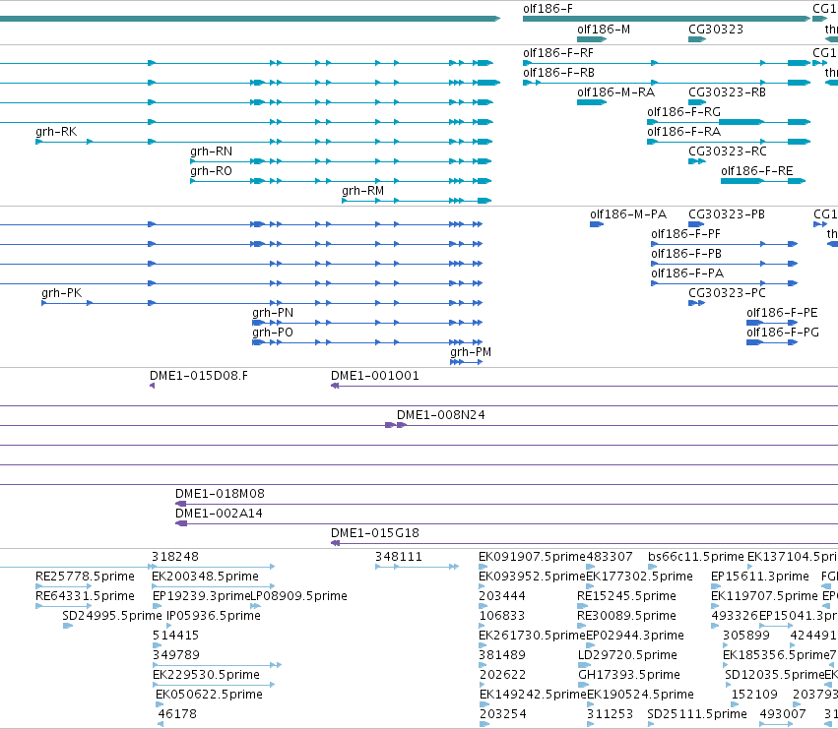Select the DME1-001O01 clone label
The width and height of the screenshot is (838, 729).
coord(374,376)
